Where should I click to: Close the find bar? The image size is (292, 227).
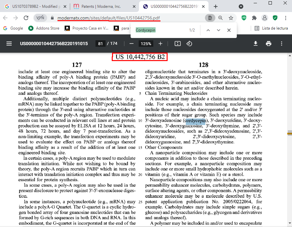229,30
